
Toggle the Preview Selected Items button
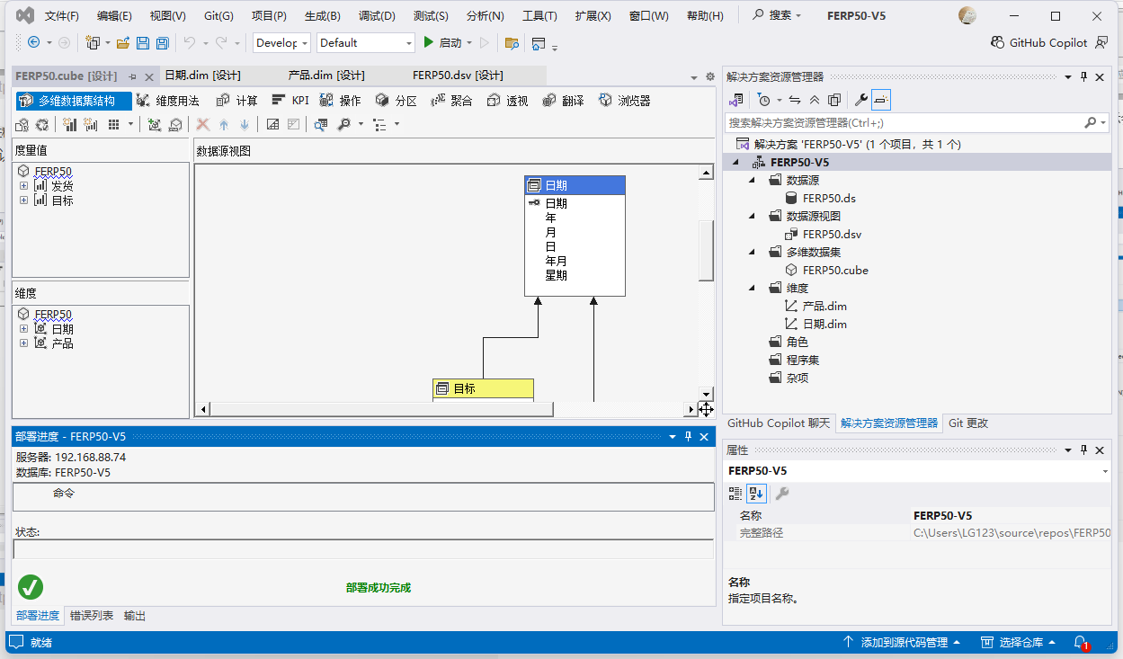click(881, 100)
